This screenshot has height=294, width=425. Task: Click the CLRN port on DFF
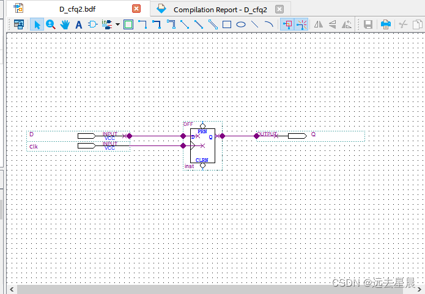coord(202,160)
